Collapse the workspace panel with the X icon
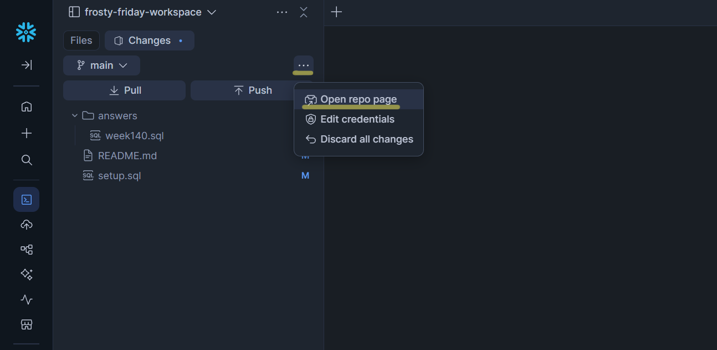 [x=304, y=12]
